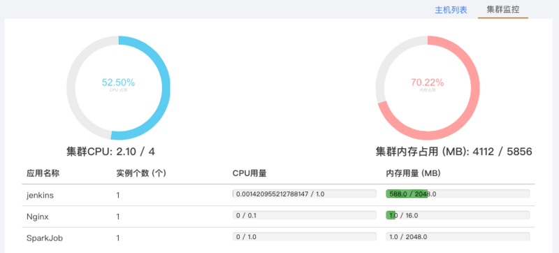Click the Nginx memory bar 1.0 / 16.0

(458, 215)
